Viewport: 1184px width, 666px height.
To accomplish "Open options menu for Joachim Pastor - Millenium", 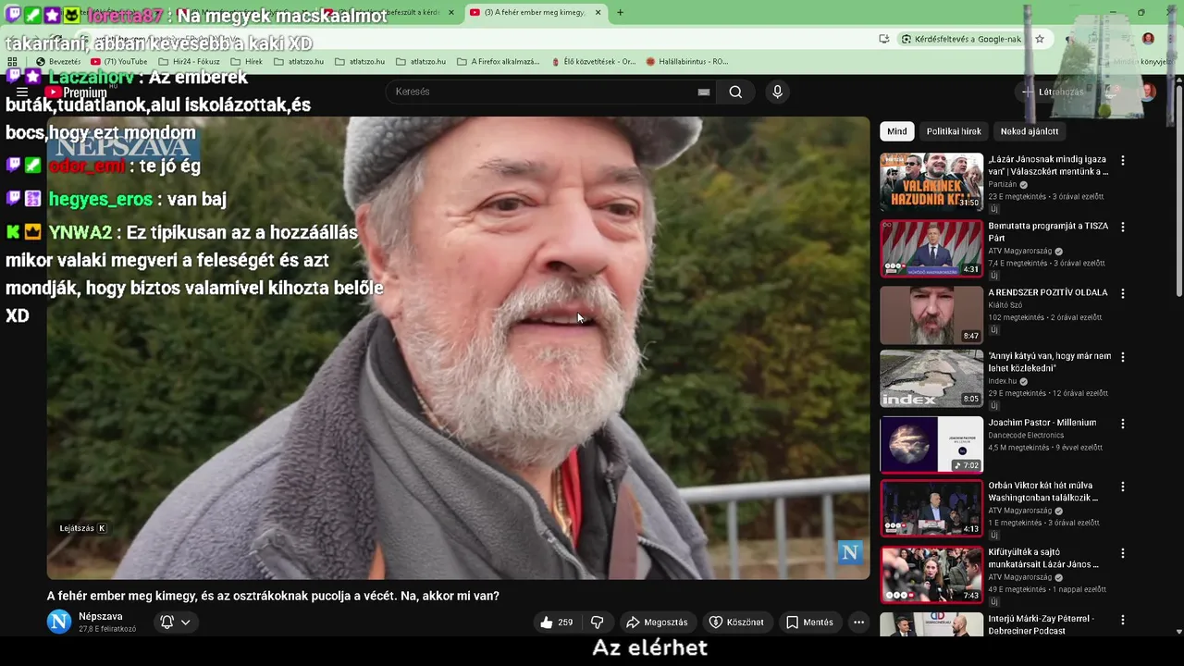I will coord(1123,424).
